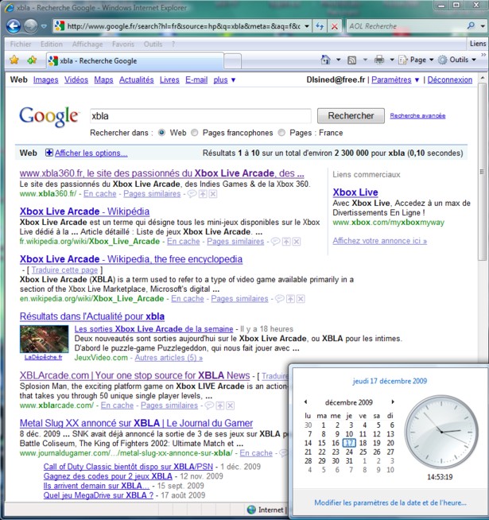Screen dimensions: 489x520
Task: Click remove X icon on xblarcade.com result
Action: click(x=231, y=406)
